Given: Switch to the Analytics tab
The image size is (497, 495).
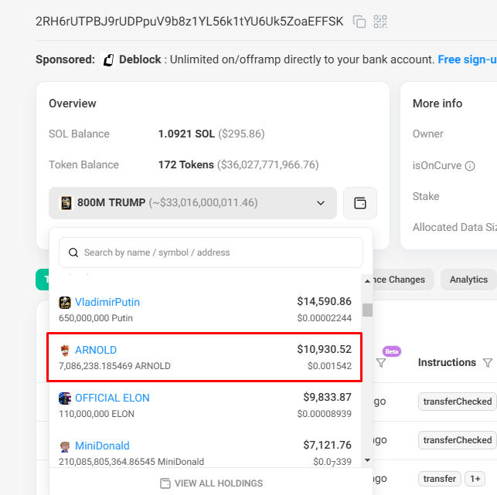Looking at the screenshot, I should click(468, 280).
